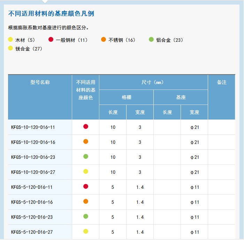Click the yellow dot in row KFGS-5-120-D16-27
Viewport: 244px width, 240px height.
click(86, 231)
